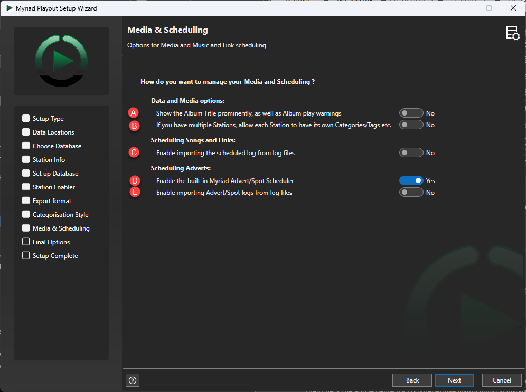Click the Myriad Playout logo in sidebar
Image resolution: width=526 pixels, height=392 pixels.
click(x=61, y=61)
